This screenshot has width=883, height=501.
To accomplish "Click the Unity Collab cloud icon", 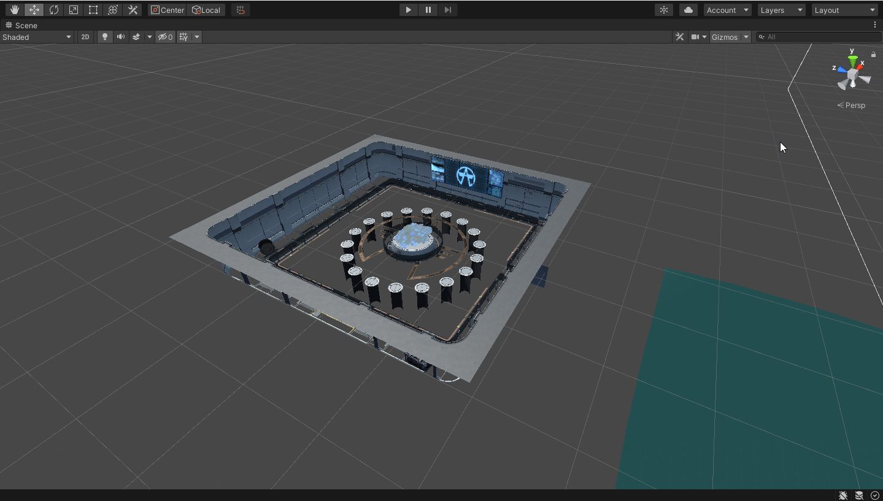I will (688, 9).
